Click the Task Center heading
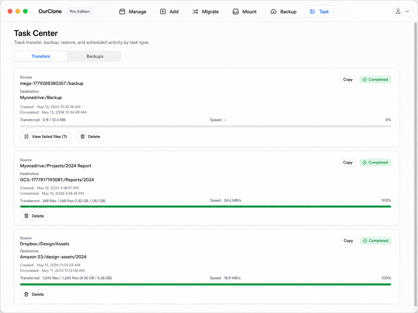 [x=36, y=33]
